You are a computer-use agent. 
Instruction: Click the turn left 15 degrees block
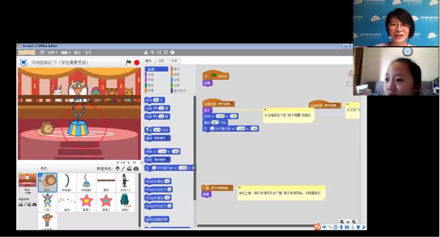pyautogui.click(x=157, y=116)
